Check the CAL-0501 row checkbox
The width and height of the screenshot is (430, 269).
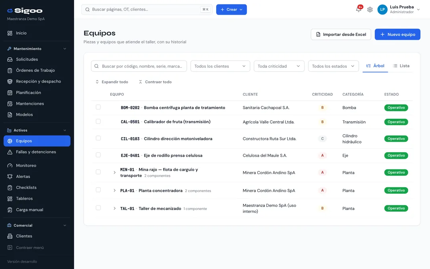click(x=98, y=121)
